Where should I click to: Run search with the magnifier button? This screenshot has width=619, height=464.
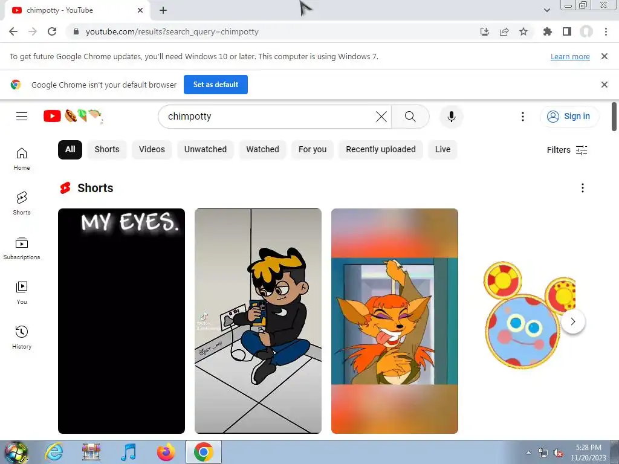410,117
